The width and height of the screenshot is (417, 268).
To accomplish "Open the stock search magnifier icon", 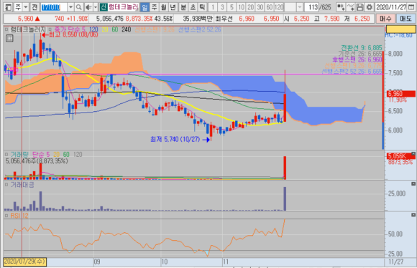I will (78, 7).
